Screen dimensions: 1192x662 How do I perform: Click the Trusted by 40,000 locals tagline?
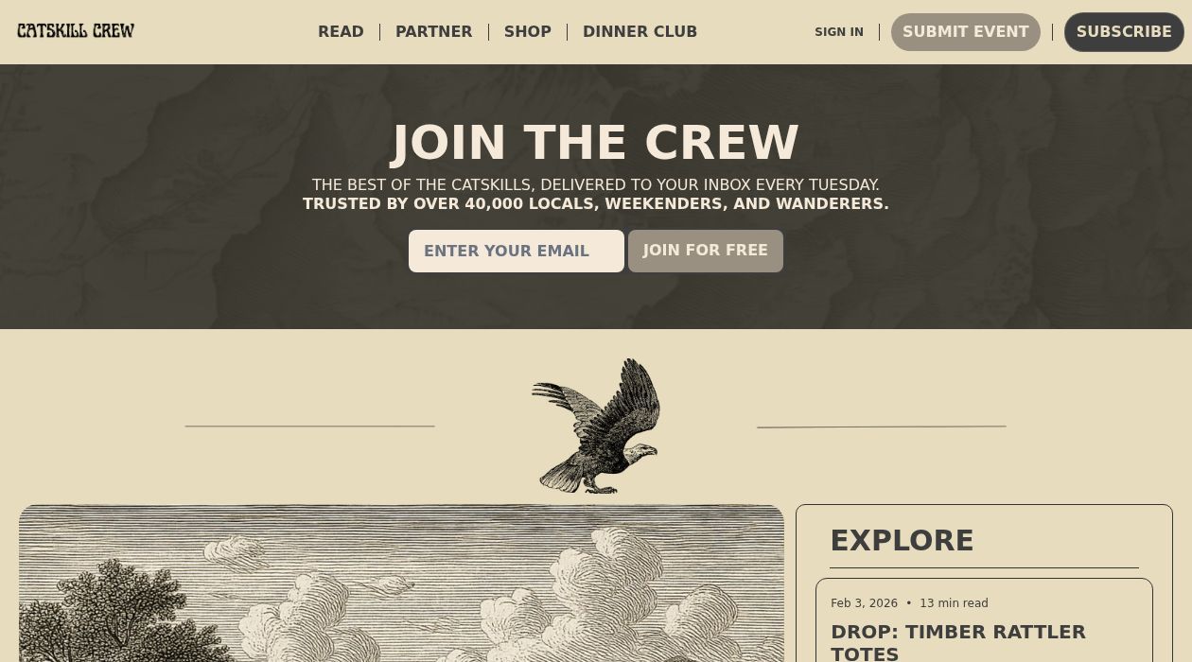click(x=596, y=203)
